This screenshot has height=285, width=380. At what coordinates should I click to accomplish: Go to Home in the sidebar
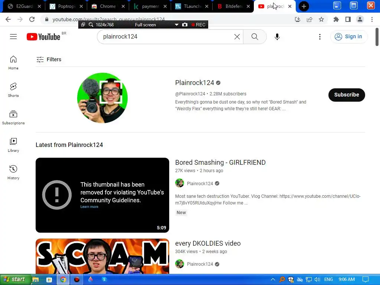(13, 63)
